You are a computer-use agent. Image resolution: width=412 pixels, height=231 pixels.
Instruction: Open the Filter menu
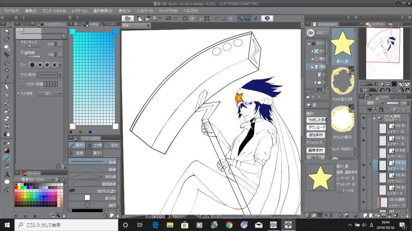[x=145, y=11]
